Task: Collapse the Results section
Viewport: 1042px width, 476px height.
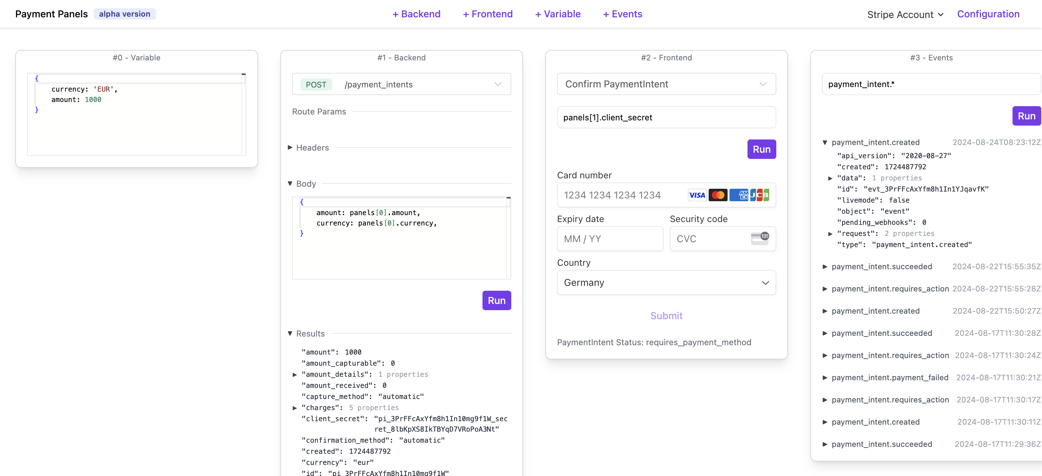Action: point(290,334)
